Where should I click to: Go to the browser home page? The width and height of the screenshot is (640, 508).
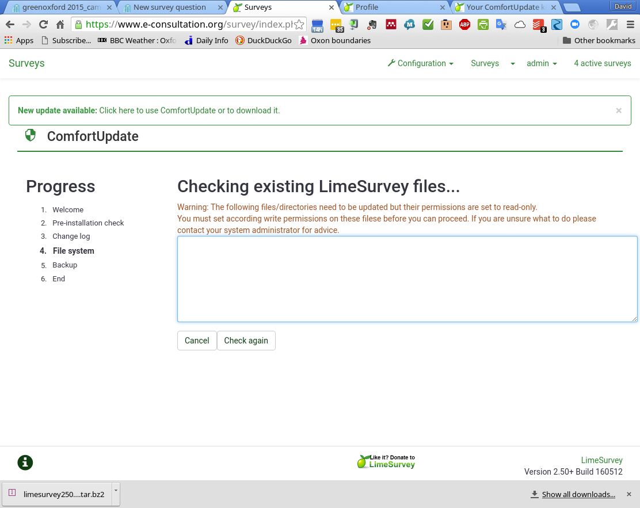pos(60,25)
